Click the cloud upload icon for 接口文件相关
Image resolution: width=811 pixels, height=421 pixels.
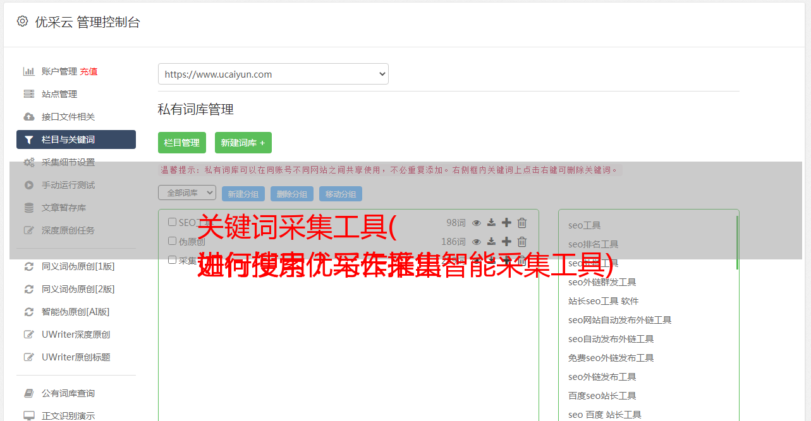(29, 117)
